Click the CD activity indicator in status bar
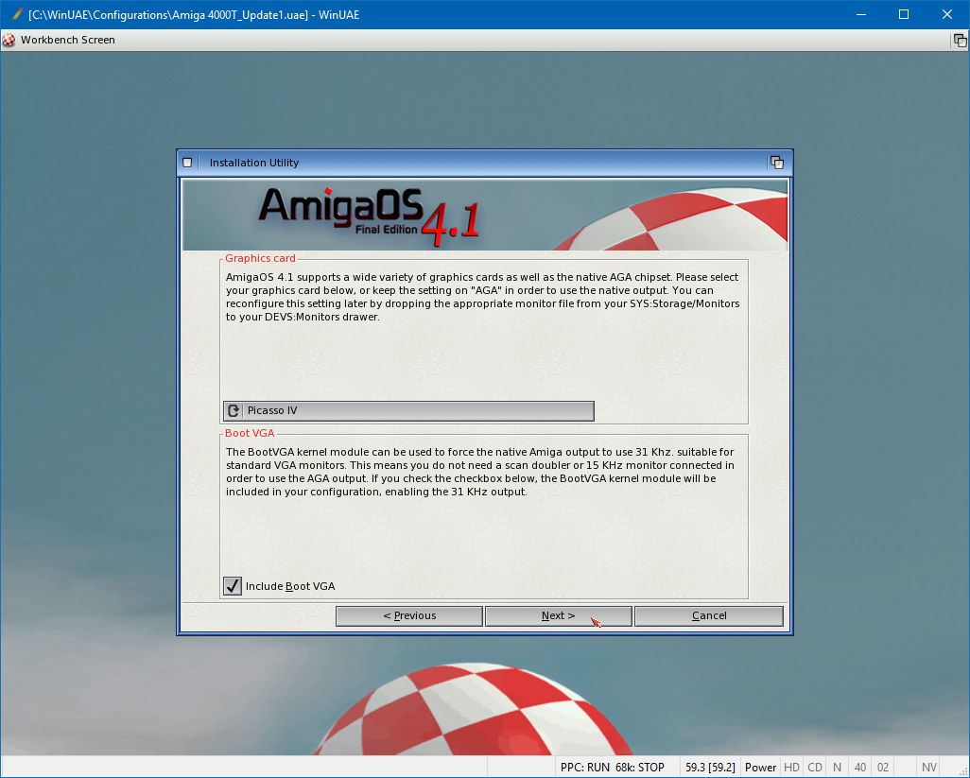The width and height of the screenshot is (970, 778). pos(814,768)
